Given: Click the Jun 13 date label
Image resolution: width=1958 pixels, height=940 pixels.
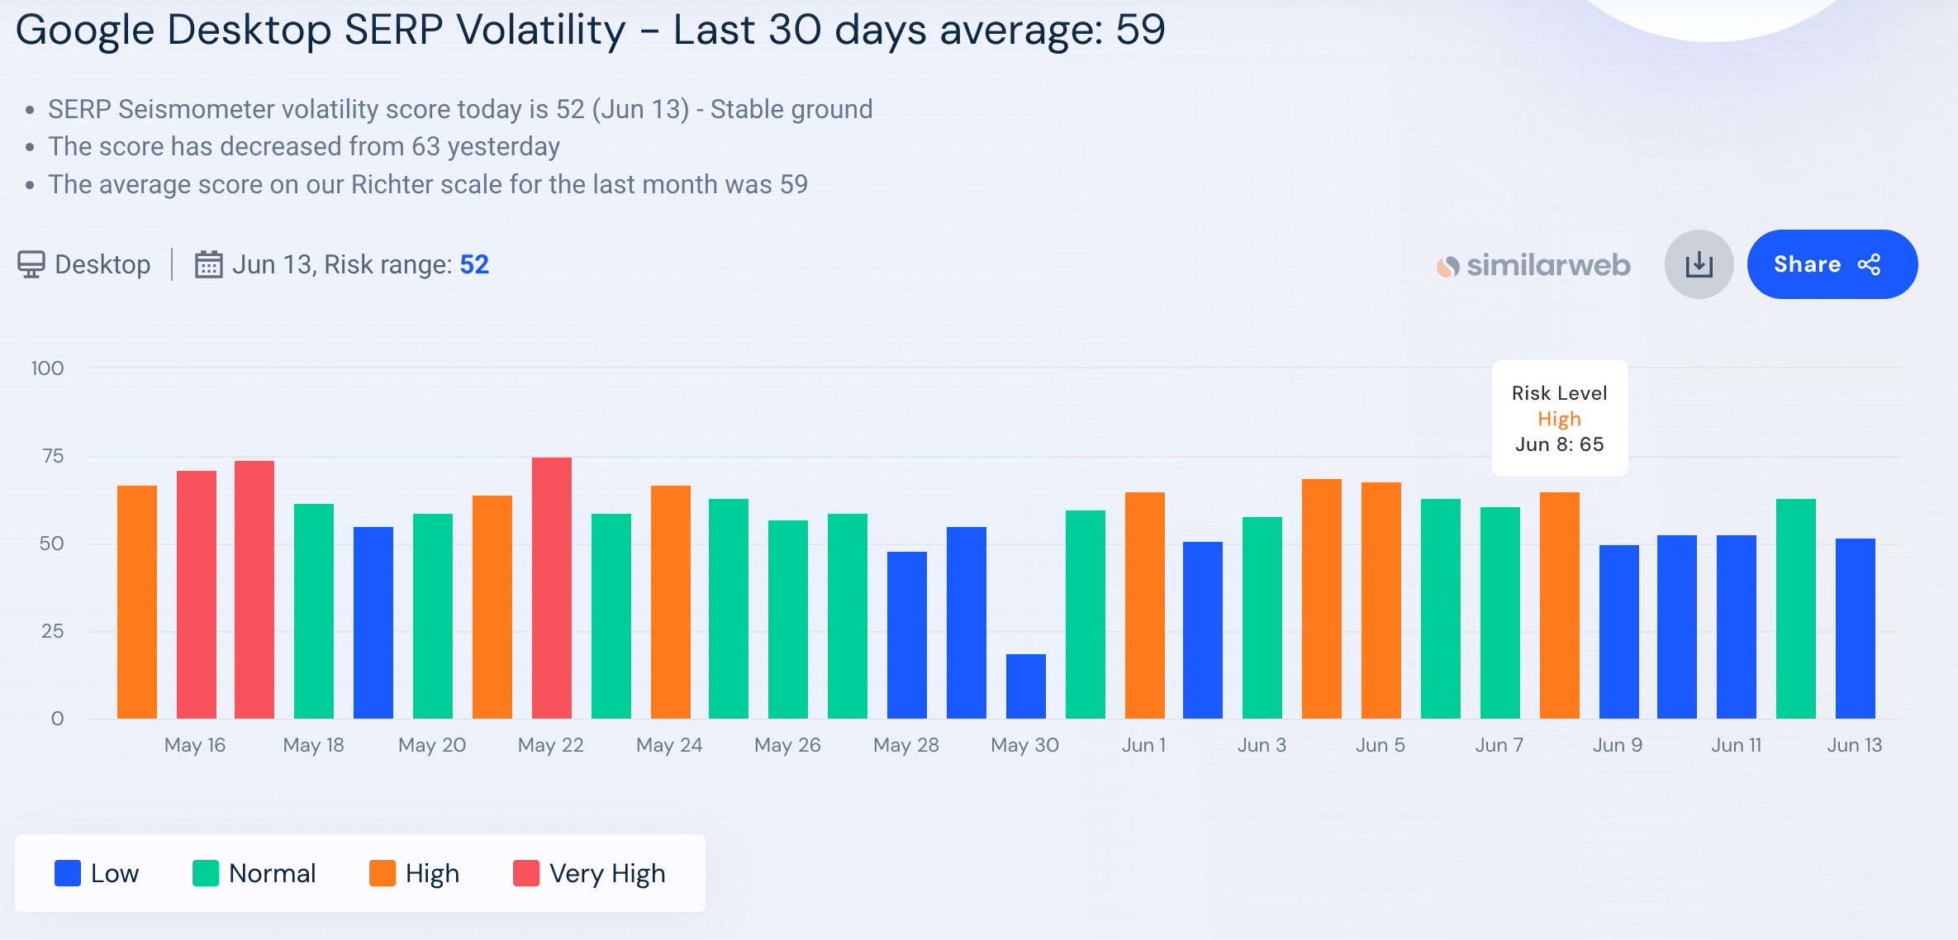Looking at the screenshot, I should coord(1855,745).
